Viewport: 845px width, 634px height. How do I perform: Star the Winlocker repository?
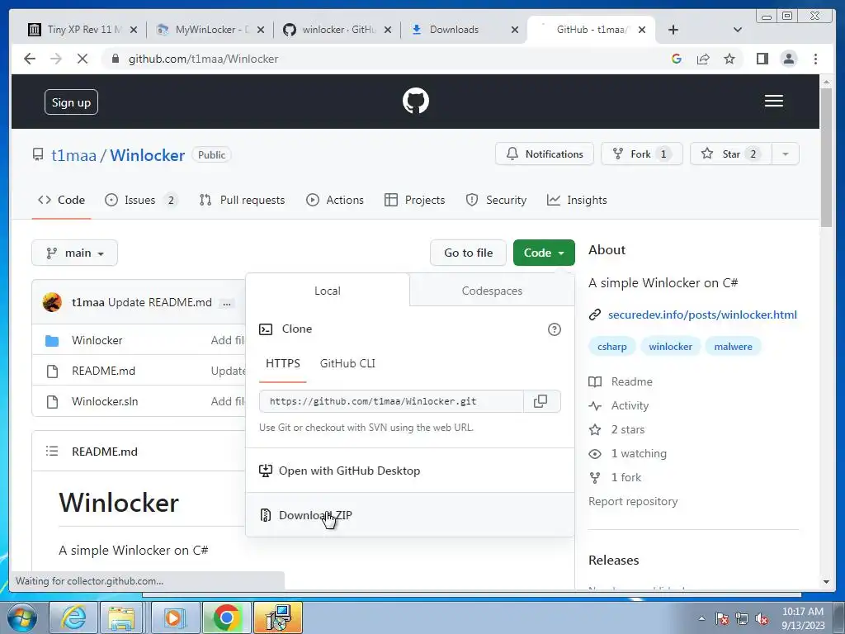731,154
